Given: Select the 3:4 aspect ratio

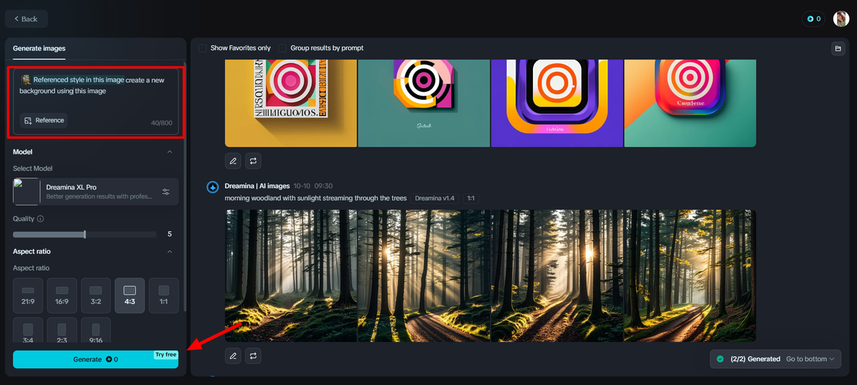Looking at the screenshot, I should (x=28, y=331).
